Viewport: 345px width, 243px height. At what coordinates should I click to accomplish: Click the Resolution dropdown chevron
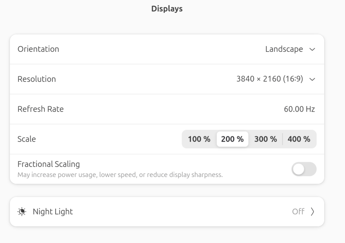click(x=312, y=79)
